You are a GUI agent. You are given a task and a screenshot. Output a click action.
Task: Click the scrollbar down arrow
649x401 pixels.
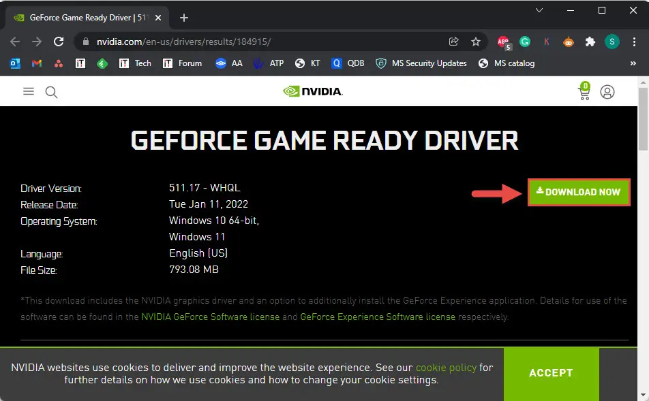pos(643,396)
